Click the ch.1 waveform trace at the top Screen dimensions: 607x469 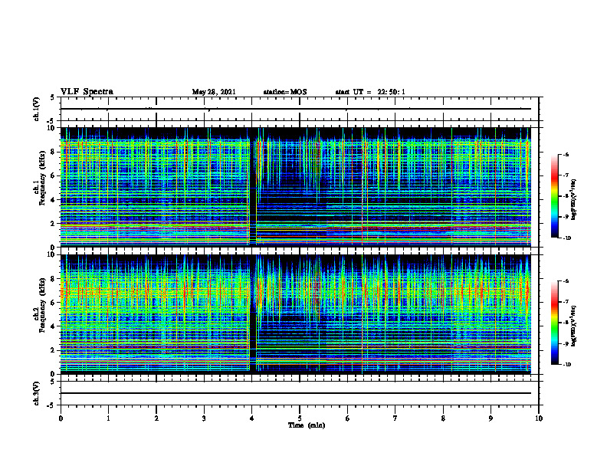pyautogui.click(x=295, y=109)
